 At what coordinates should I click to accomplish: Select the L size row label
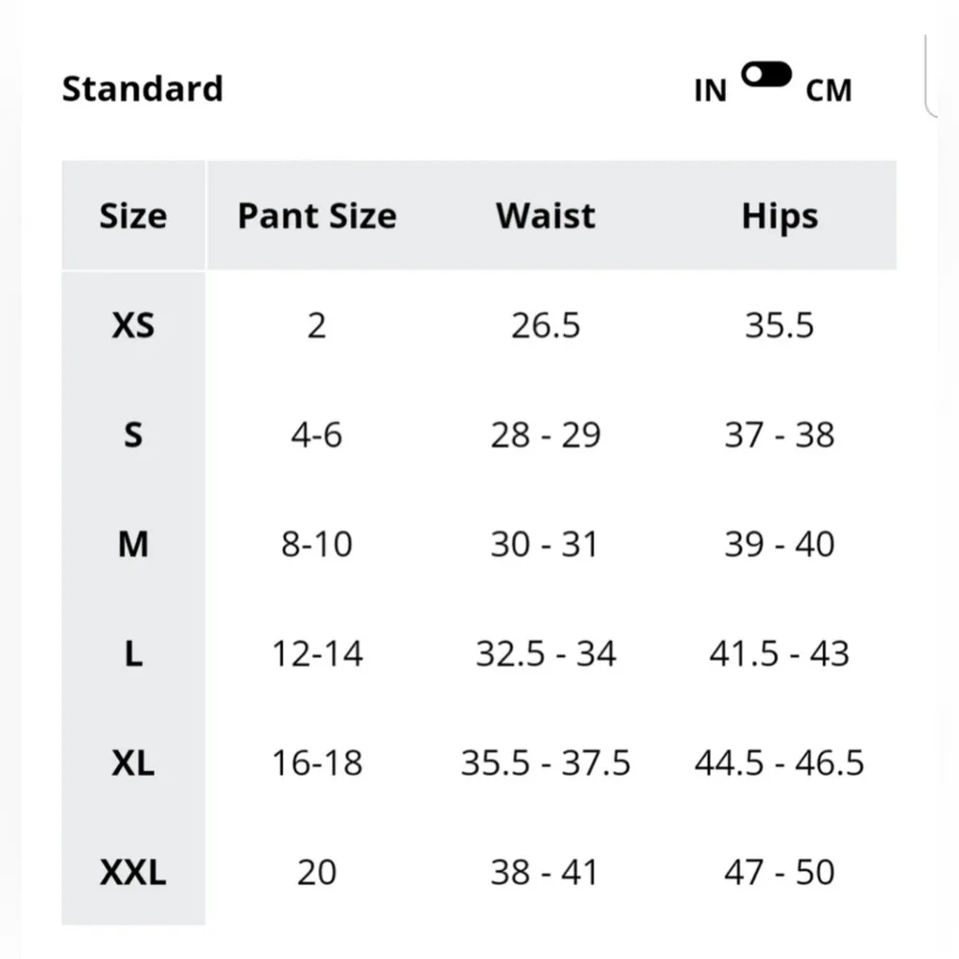(x=132, y=654)
